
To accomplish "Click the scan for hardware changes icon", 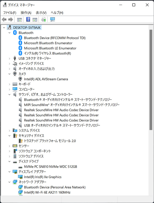I will click(x=52, y=20).
